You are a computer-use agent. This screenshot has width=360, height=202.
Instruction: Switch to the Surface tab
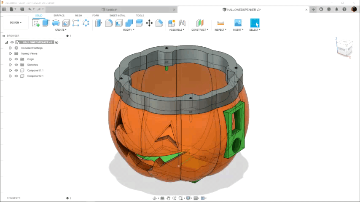pyautogui.click(x=59, y=16)
